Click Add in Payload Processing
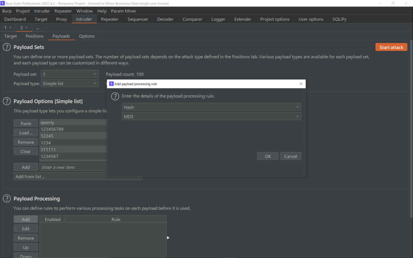The image size is (413, 258). (26, 219)
